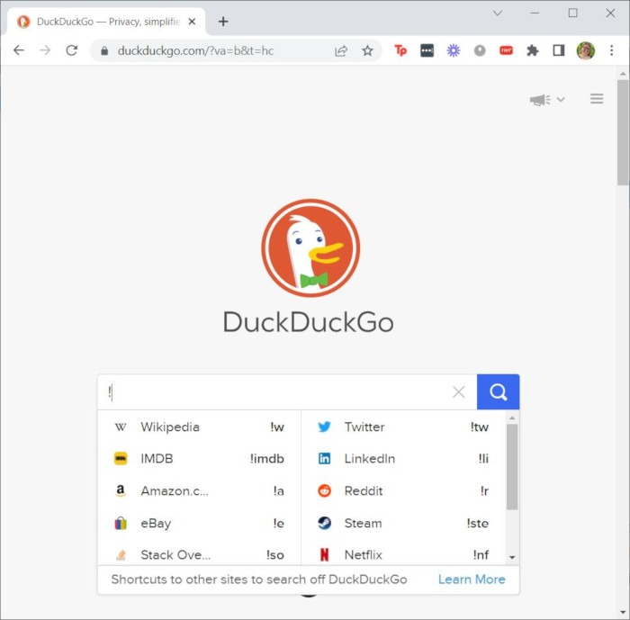Open the Chrome profile avatar
This screenshot has width=630, height=620.
585,50
